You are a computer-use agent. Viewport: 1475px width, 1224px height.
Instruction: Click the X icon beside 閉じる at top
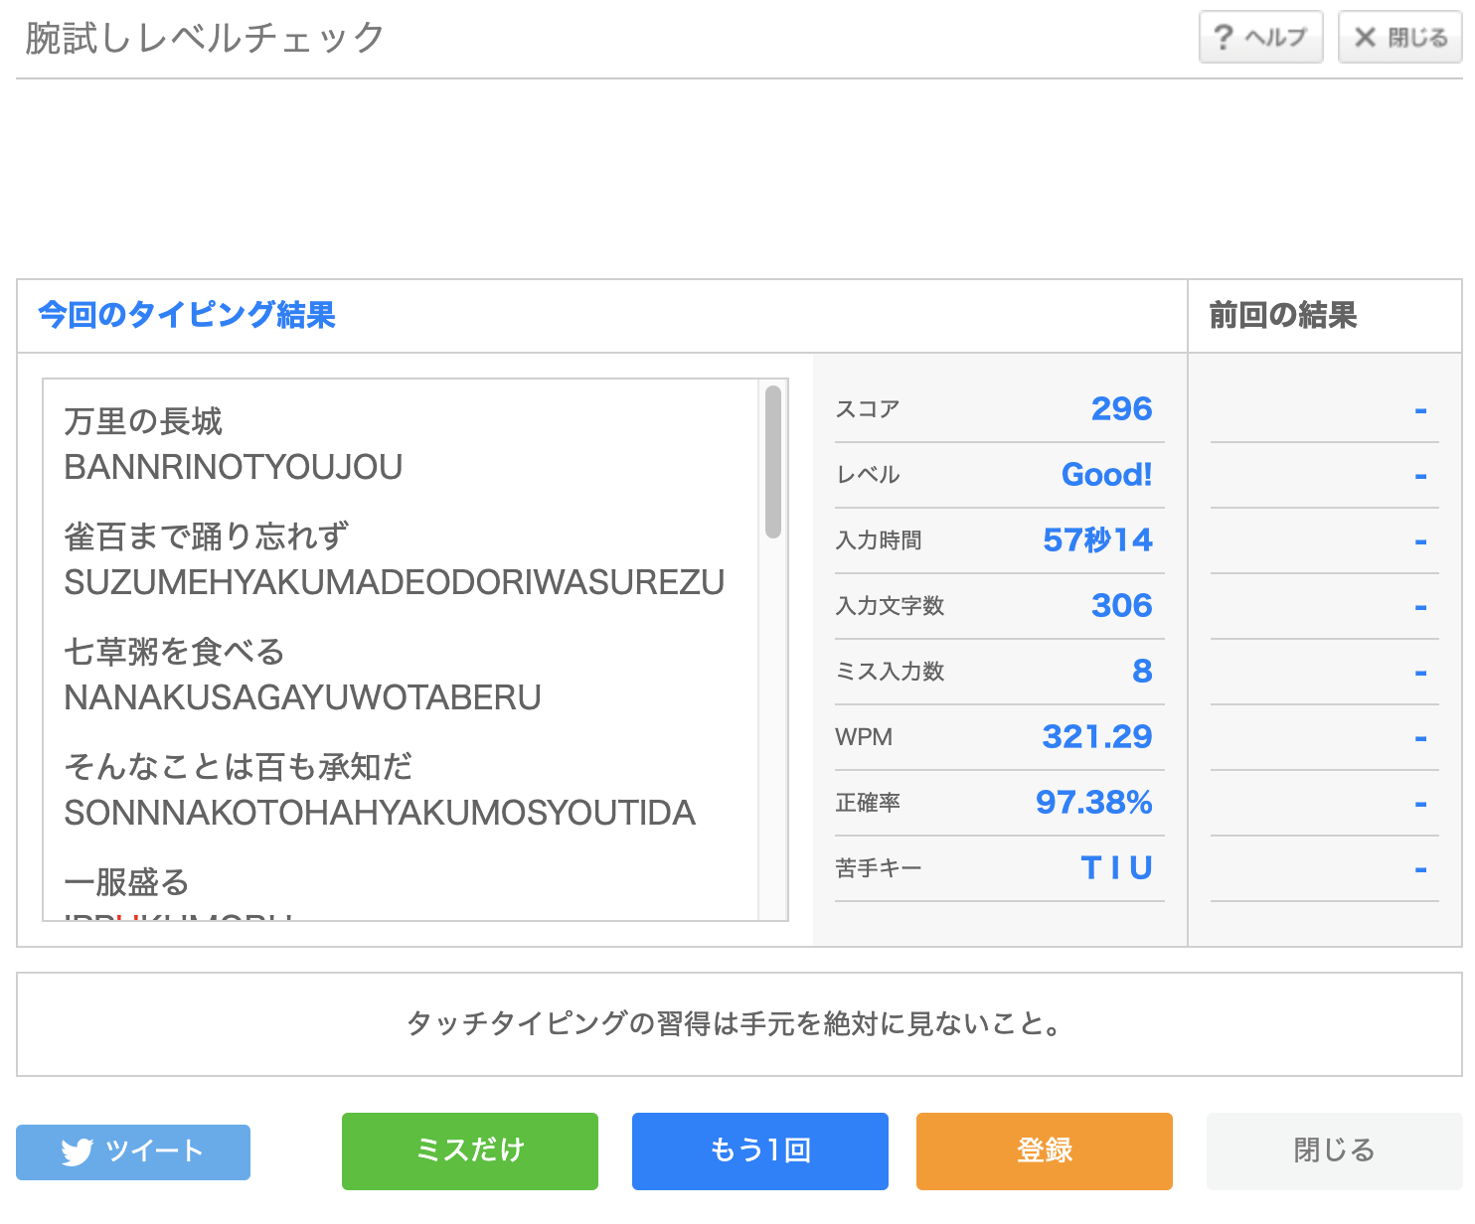[1366, 38]
